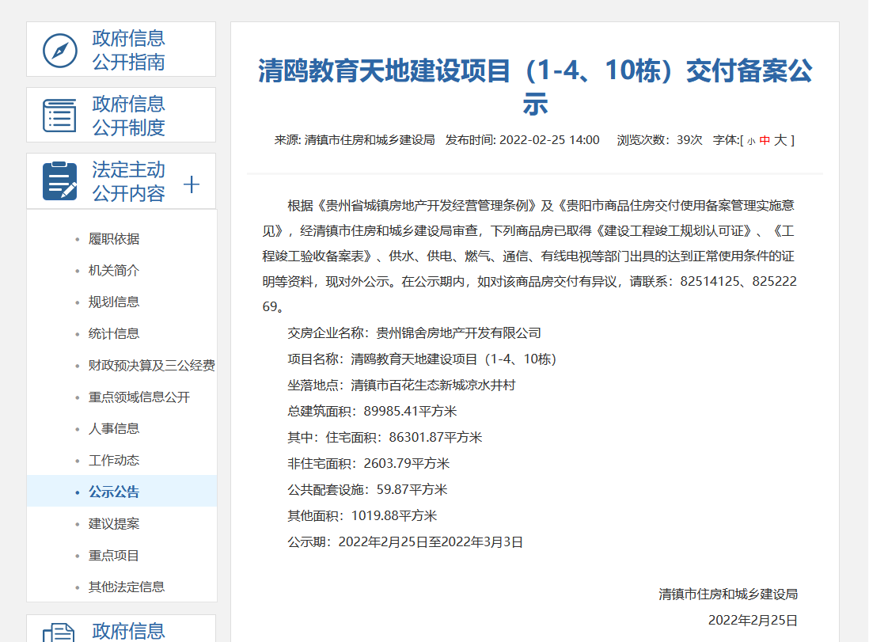Click the clipboard icon for 法定主动公开内容
The width and height of the screenshot is (869, 642).
[x=59, y=181]
